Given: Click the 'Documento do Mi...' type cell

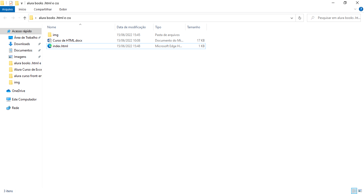Looking at the screenshot, I should pos(169,41).
